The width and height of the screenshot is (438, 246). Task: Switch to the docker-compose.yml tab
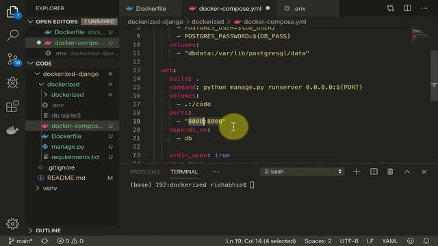230,9
